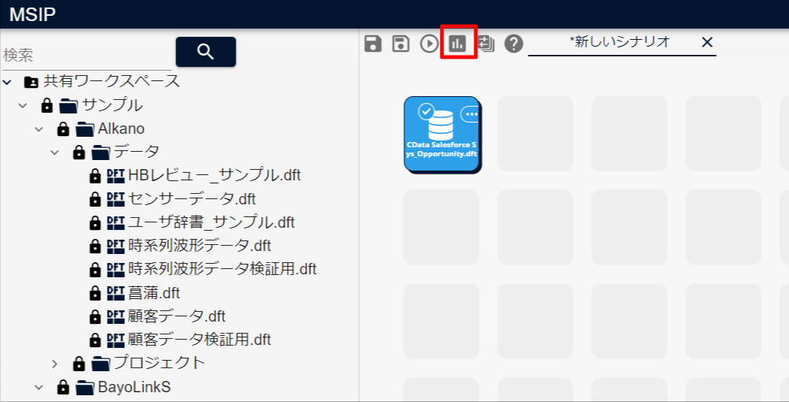Screen dimensions: 789x402
Task: Select file 時系列波形データ検証用.dft
Action: 222,269
